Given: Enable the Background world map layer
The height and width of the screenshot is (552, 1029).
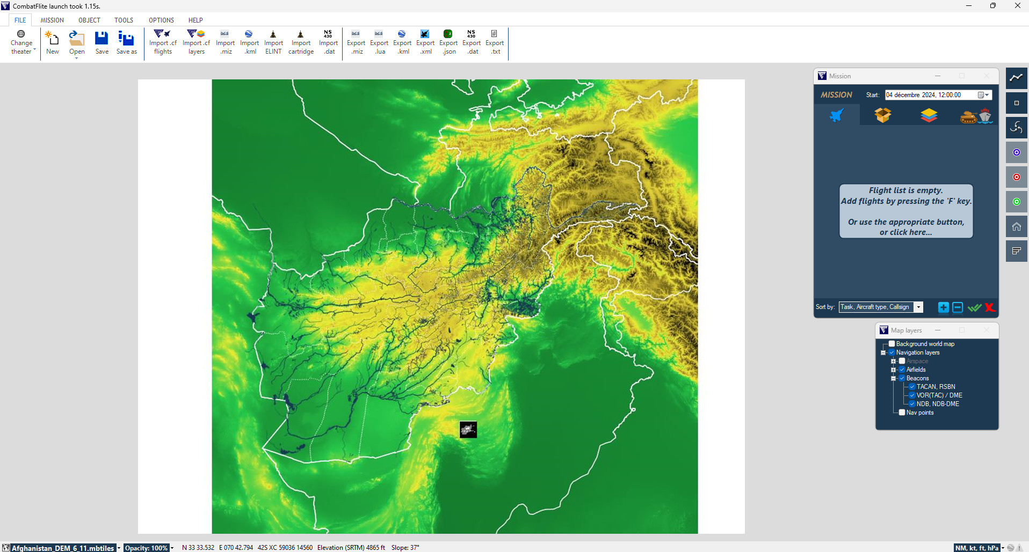Looking at the screenshot, I should coord(892,344).
